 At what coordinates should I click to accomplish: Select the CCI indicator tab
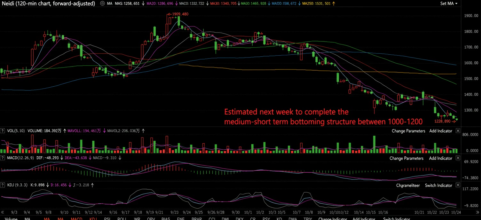(x=212, y=219)
